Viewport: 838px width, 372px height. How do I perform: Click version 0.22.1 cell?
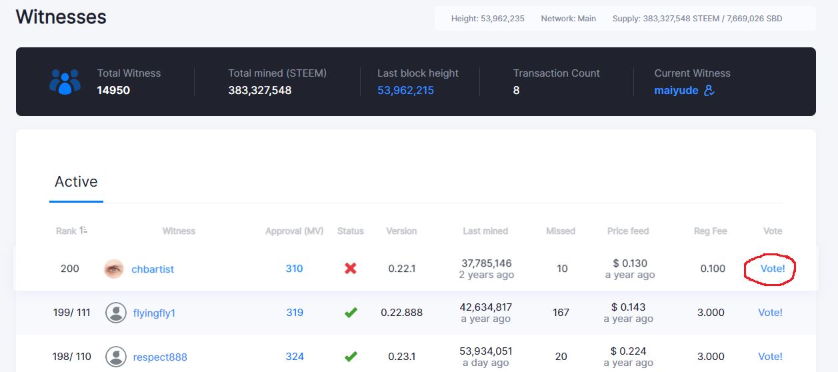[402, 269]
